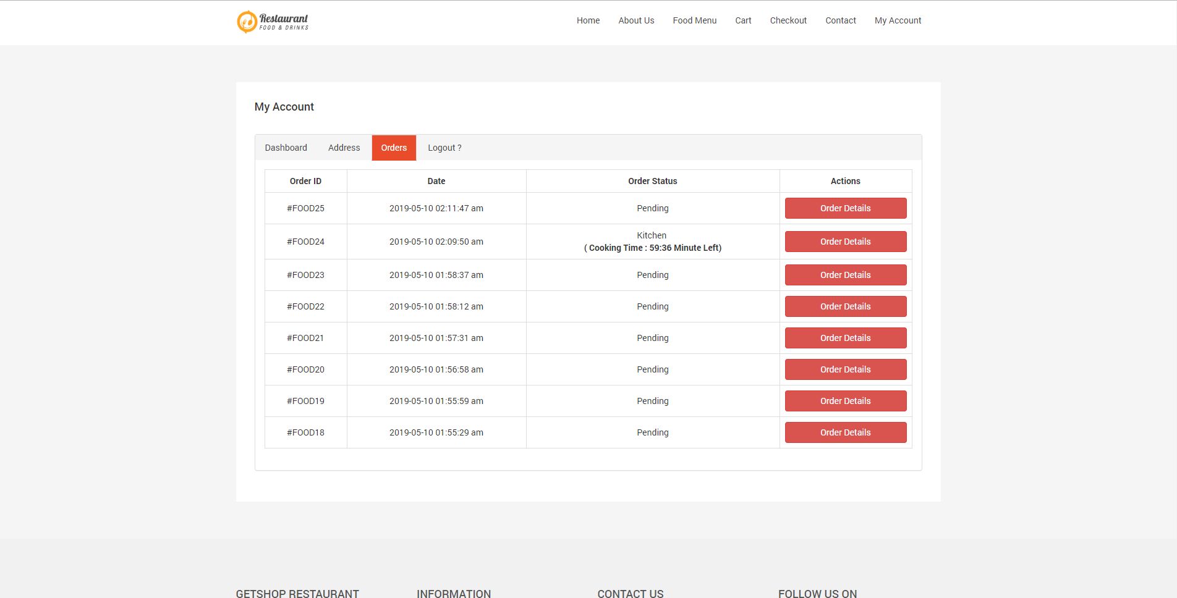Switch to the Address tab

coord(344,148)
